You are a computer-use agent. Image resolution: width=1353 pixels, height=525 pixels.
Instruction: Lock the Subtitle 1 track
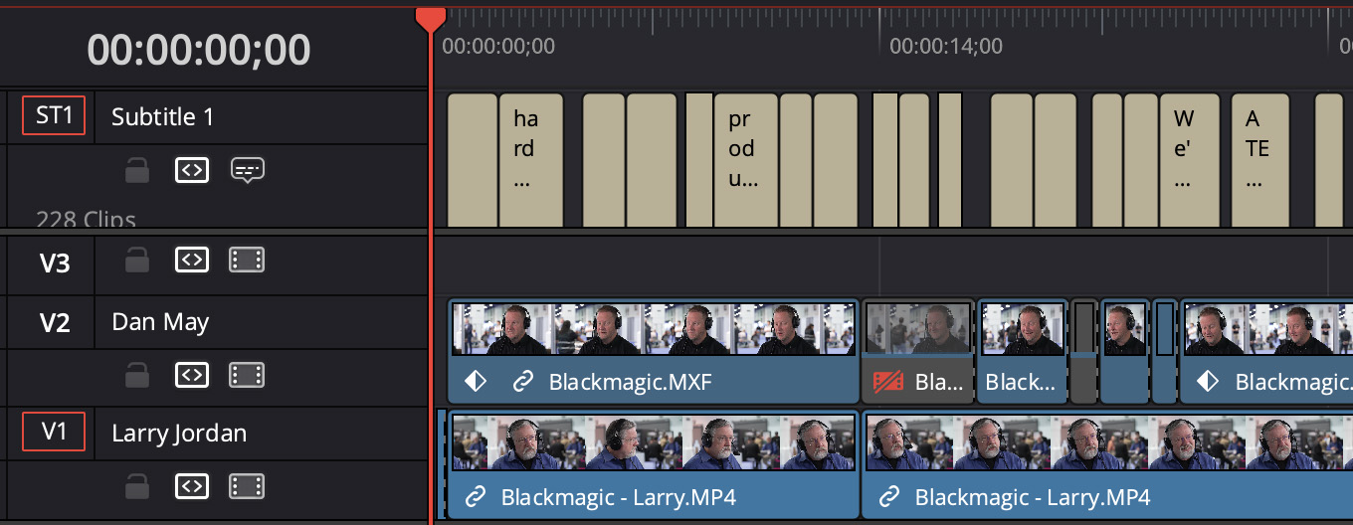(137, 171)
